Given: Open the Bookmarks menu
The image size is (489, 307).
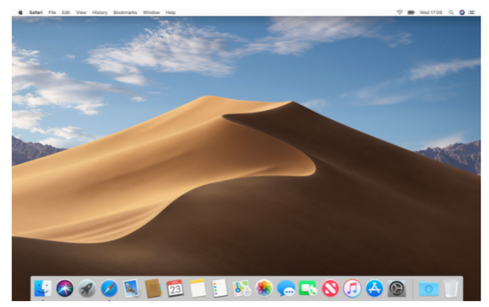Looking at the screenshot, I should [125, 12].
